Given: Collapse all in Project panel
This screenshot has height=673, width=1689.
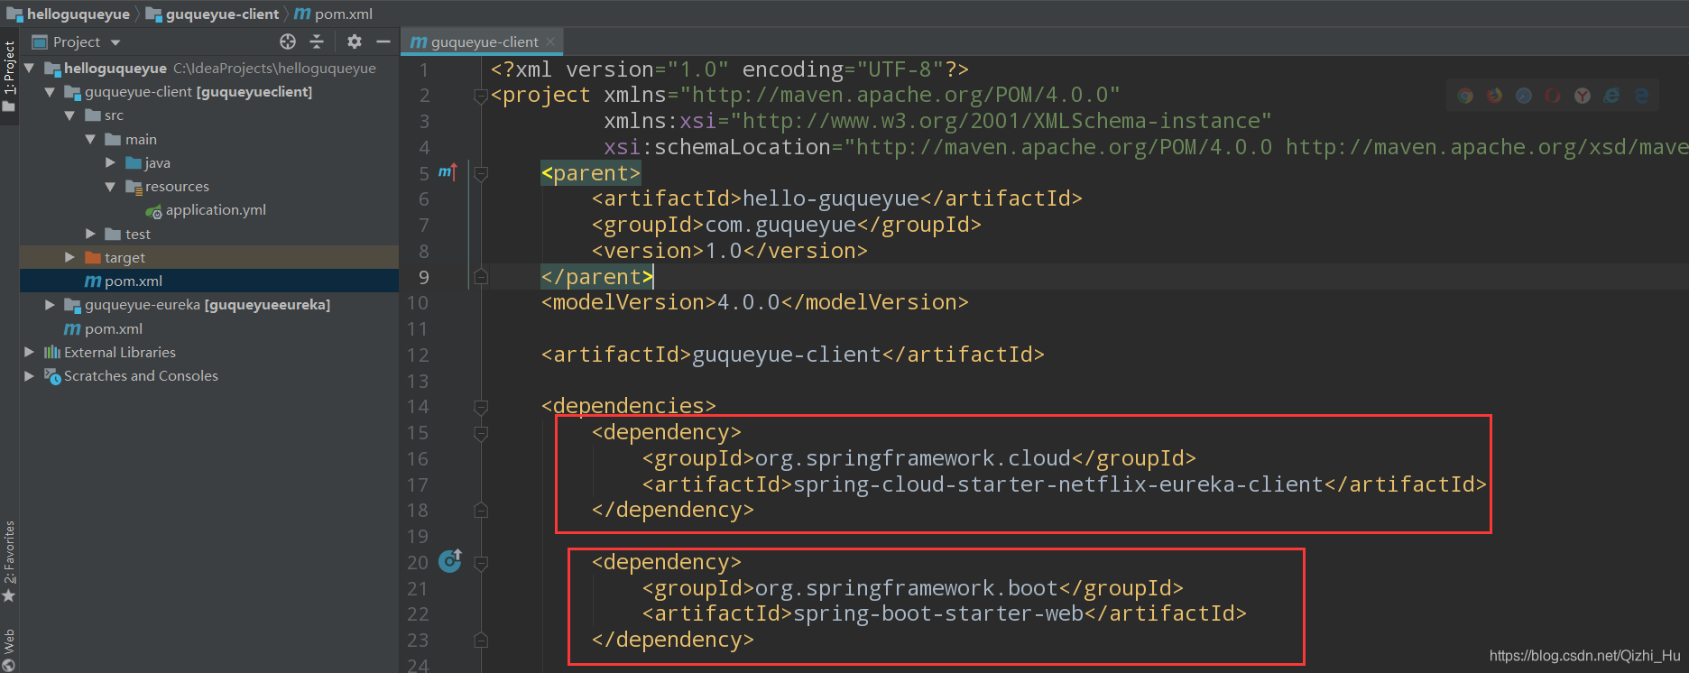Looking at the screenshot, I should [x=317, y=41].
